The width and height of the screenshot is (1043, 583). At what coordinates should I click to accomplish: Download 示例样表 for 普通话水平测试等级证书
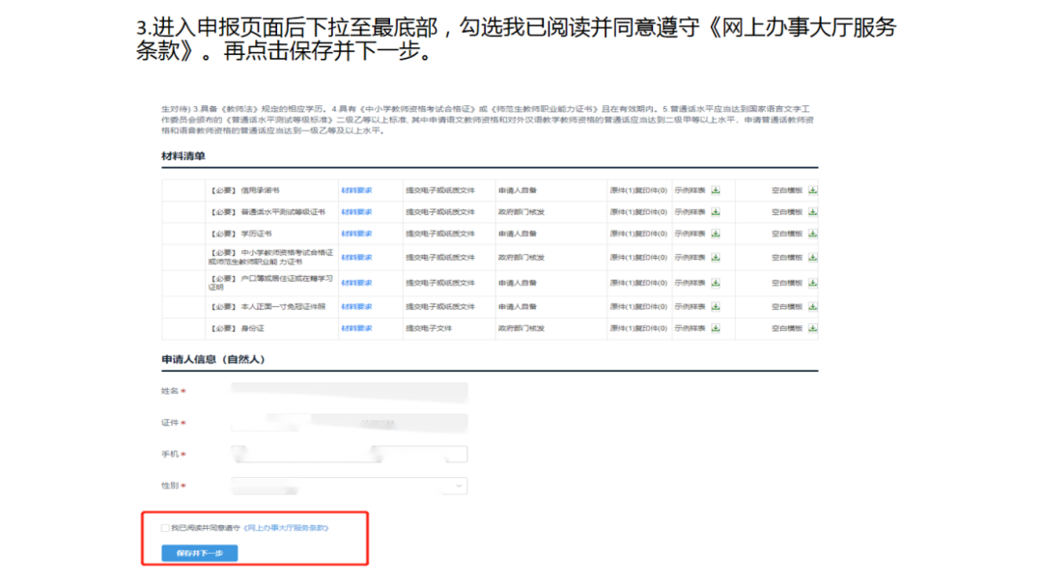coord(716,211)
